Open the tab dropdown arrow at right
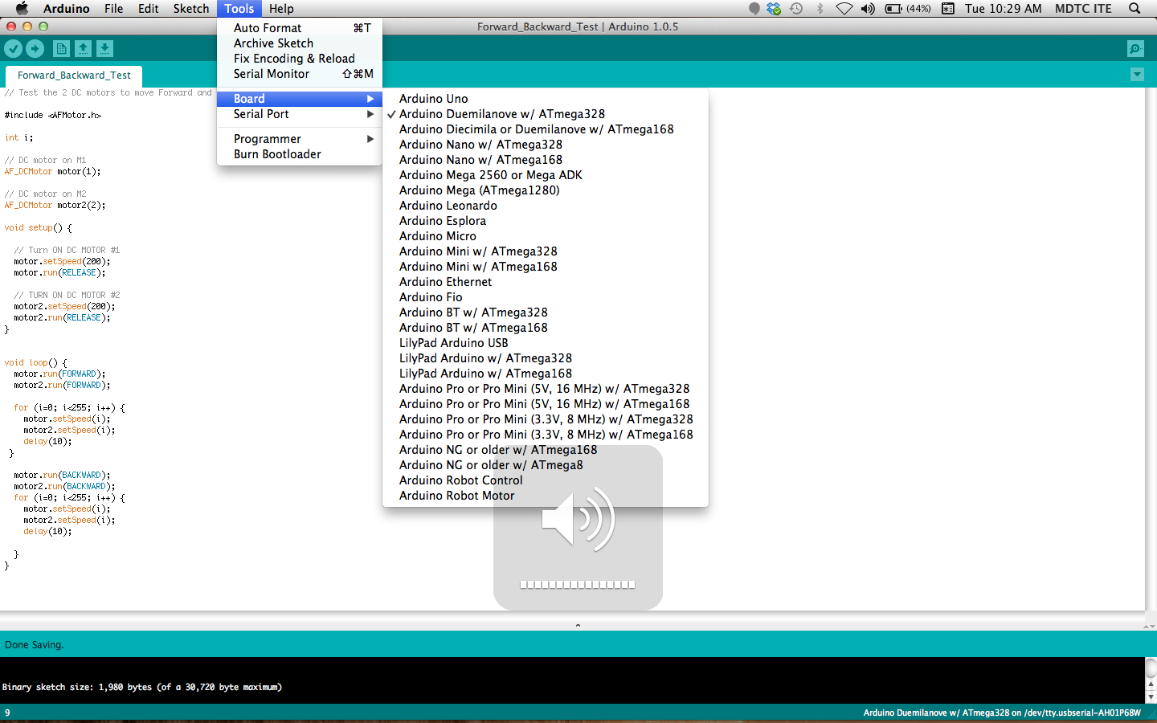Screen dimensions: 1157x723 pos(1137,75)
